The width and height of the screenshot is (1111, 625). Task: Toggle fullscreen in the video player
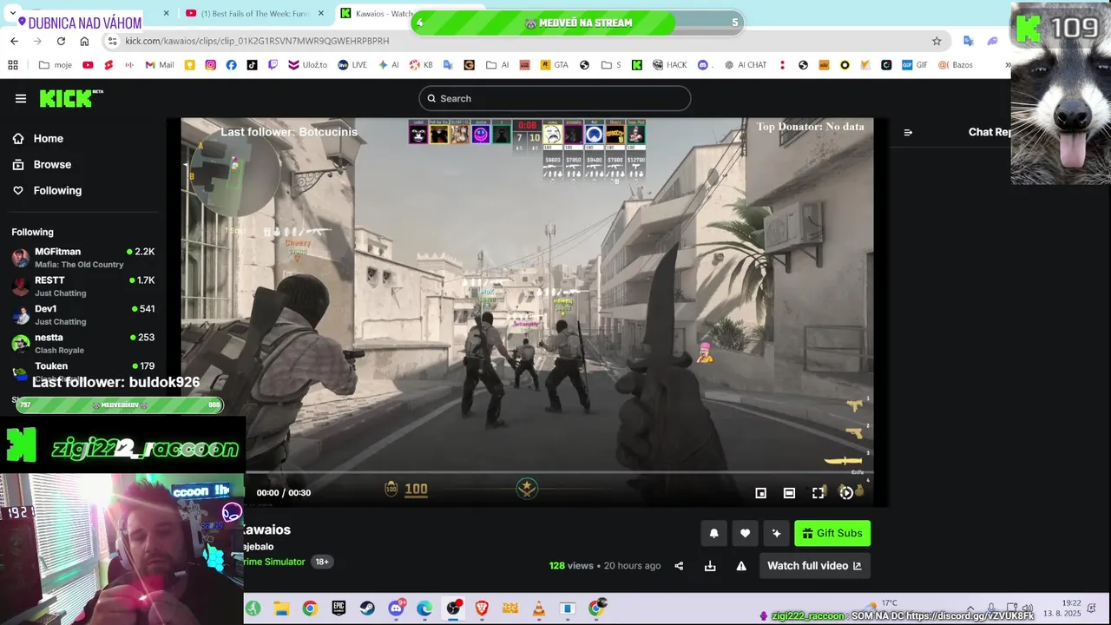(x=818, y=493)
